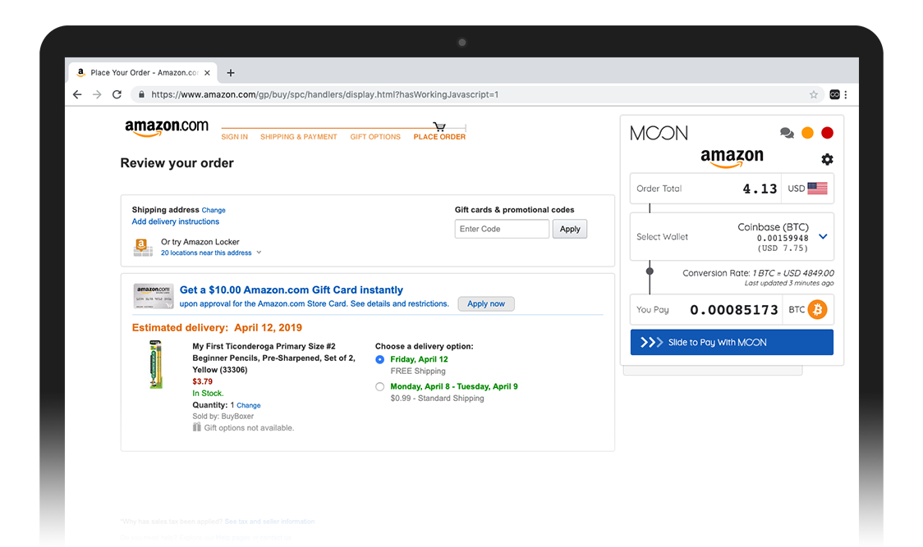Open Moon extension settings gear
Image resolution: width=923 pixels, height=547 pixels.
(x=827, y=159)
